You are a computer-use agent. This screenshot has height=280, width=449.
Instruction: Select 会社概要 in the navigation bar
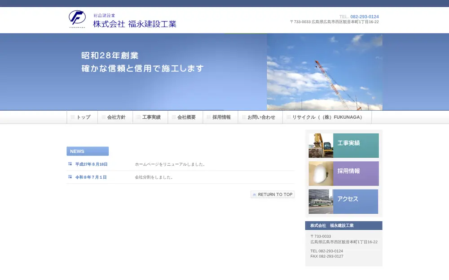point(185,117)
